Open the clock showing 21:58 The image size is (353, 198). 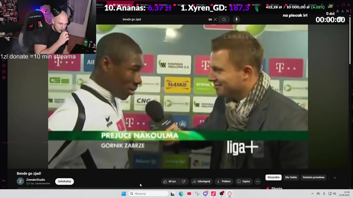pyautogui.click(x=345, y=194)
